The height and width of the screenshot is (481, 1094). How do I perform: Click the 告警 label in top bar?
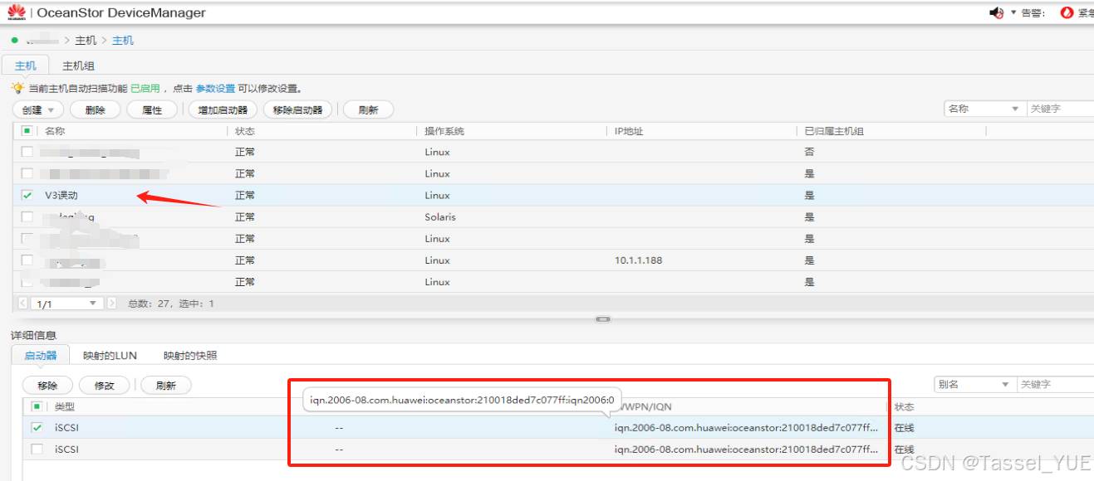pos(1033,12)
